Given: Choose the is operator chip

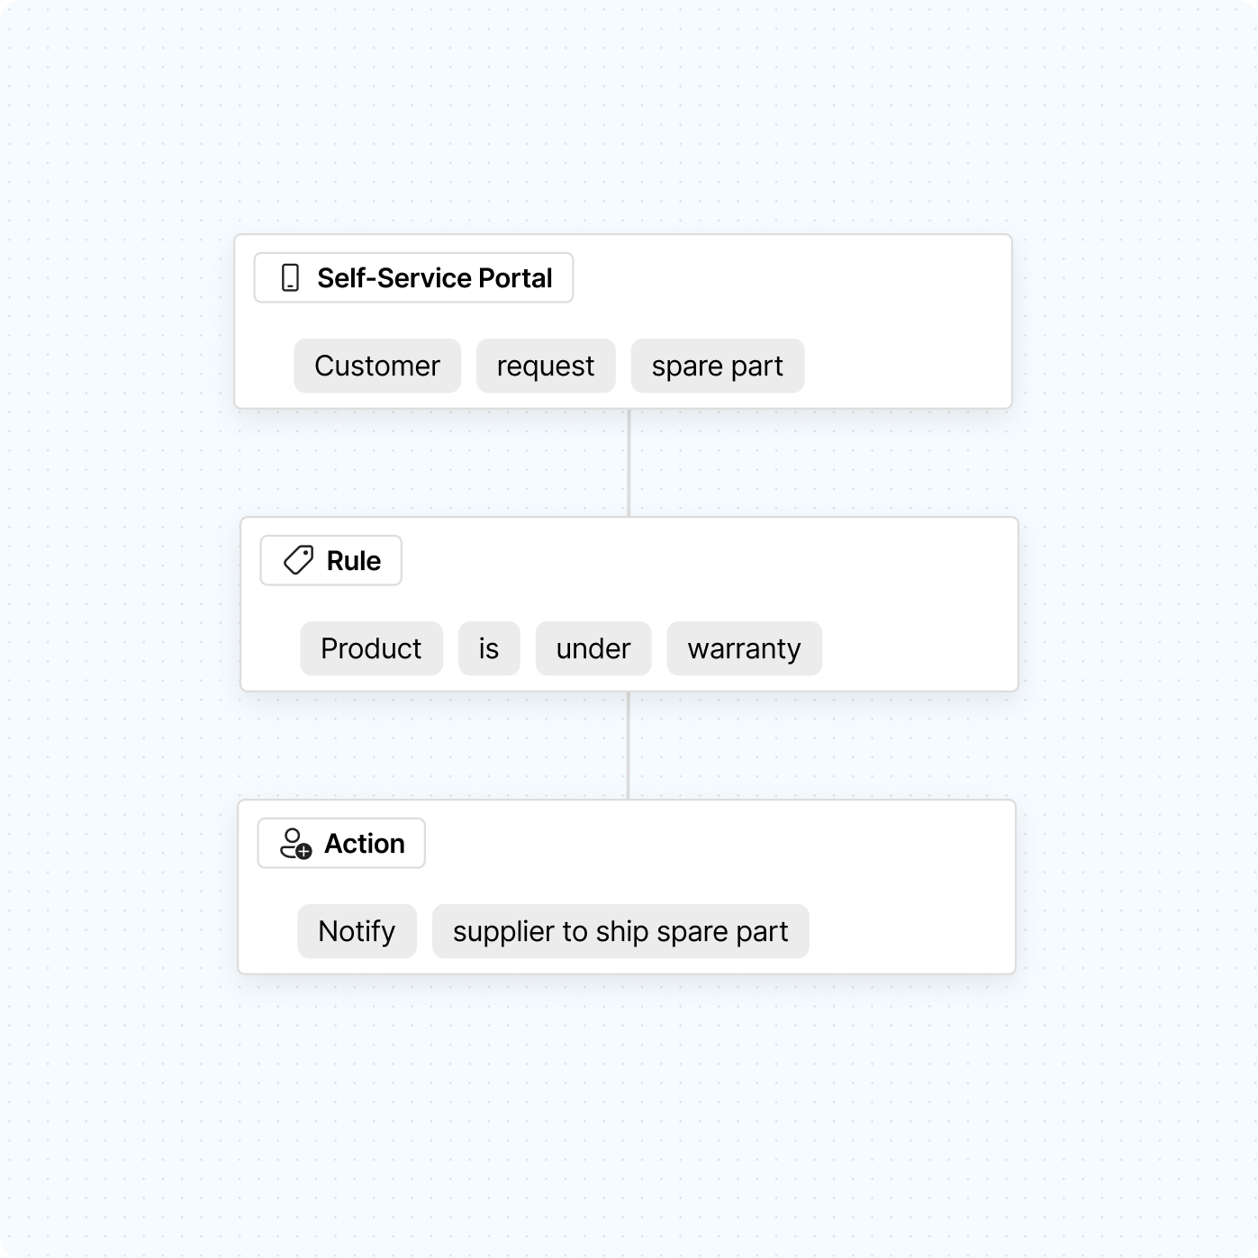Looking at the screenshot, I should click(489, 648).
